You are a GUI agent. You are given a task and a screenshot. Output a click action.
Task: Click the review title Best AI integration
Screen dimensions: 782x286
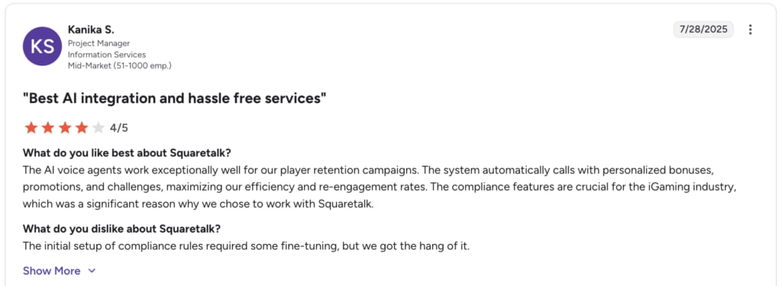[x=175, y=98]
